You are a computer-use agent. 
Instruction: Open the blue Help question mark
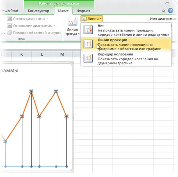tap(171, 11)
